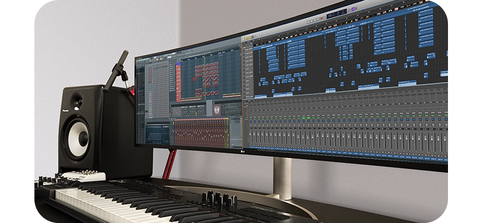This screenshot has width=483, height=223.
Task: Click the master fader in FL Studio mixer
Action: pyautogui.click(x=173, y=131)
